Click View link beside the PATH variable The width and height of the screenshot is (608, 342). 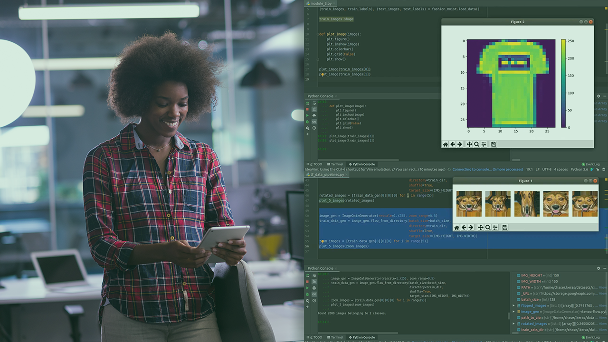(x=602, y=287)
